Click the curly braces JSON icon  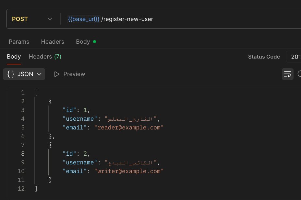pyautogui.click(x=11, y=74)
